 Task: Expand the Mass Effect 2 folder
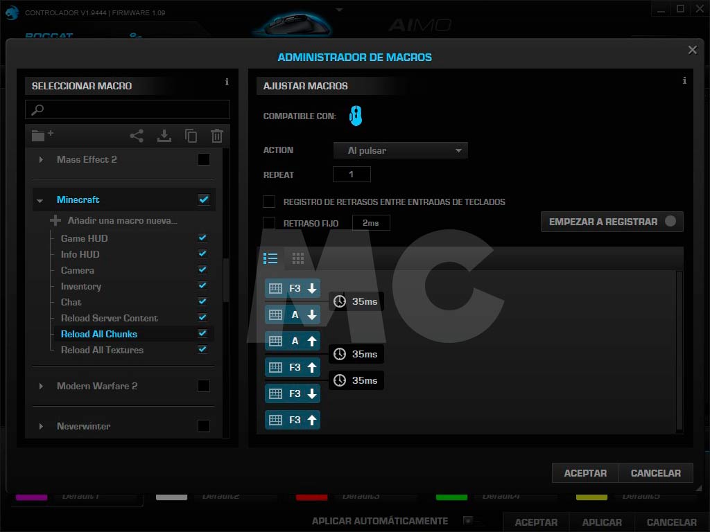tap(41, 160)
